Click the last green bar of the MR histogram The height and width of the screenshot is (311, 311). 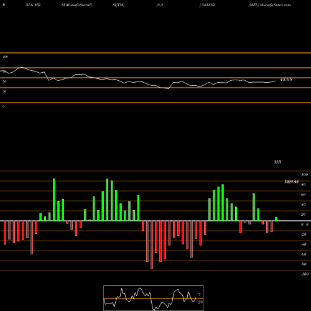tap(276, 219)
